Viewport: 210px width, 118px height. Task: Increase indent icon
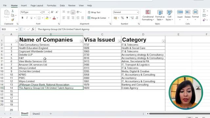click(x=82, y=18)
